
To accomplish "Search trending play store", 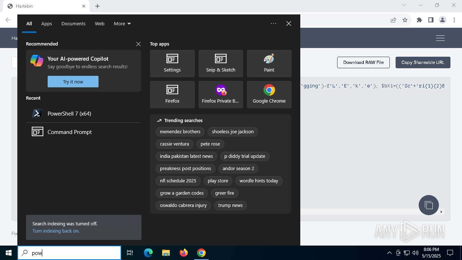I will (218, 181).
